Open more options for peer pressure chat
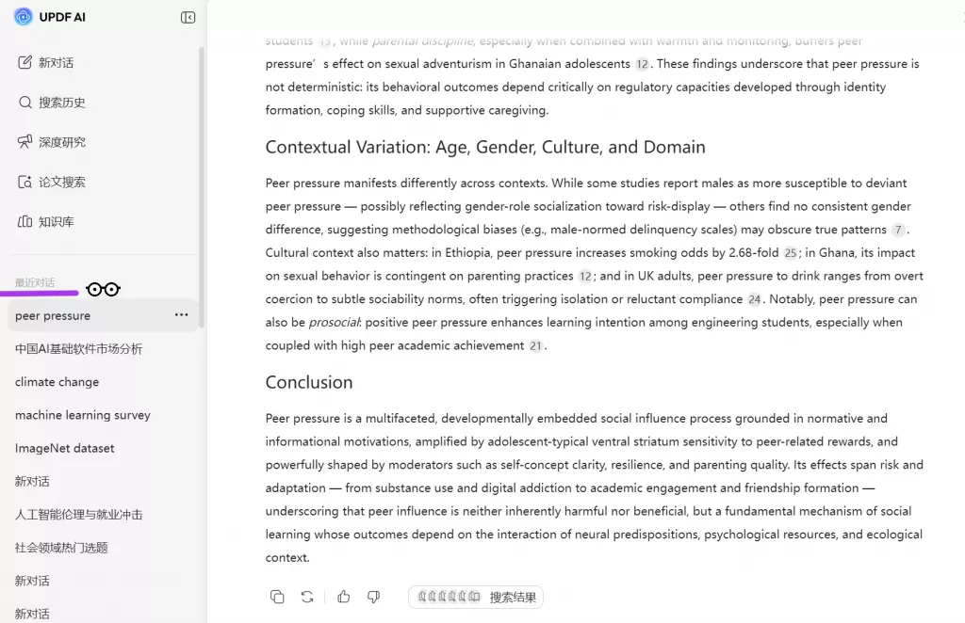Image resolution: width=965 pixels, height=623 pixels. pyautogui.click(x=181, y=315)
